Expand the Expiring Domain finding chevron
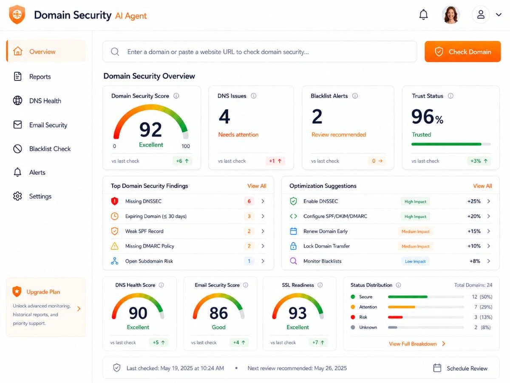The image size is (510, 383). click(263, 216)
